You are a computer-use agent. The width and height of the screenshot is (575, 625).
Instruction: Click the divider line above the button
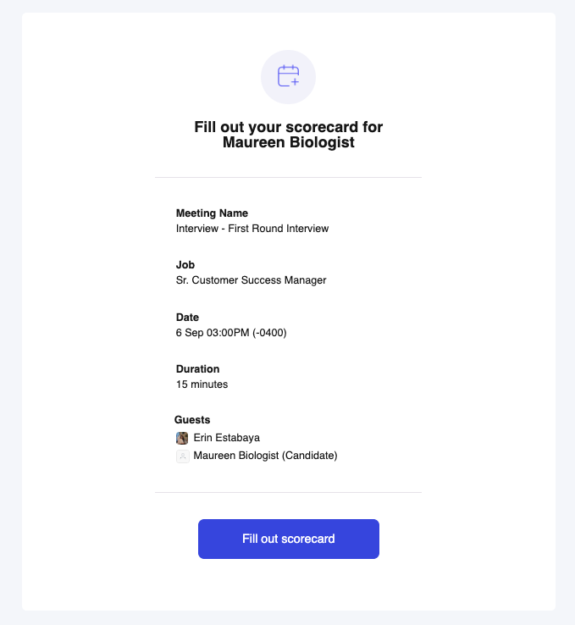pos(288,492)
